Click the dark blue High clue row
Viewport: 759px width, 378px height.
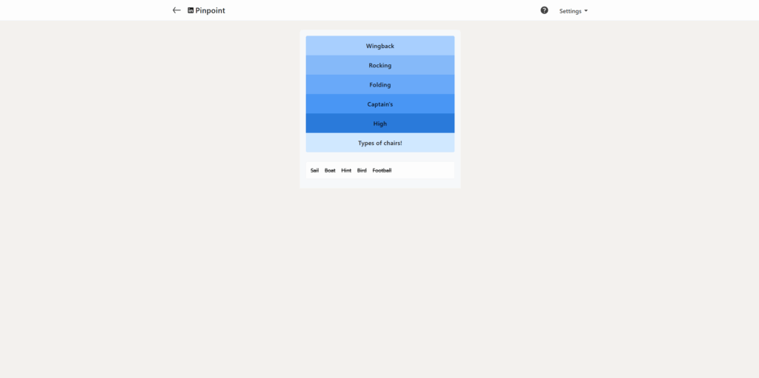[379, 124]
